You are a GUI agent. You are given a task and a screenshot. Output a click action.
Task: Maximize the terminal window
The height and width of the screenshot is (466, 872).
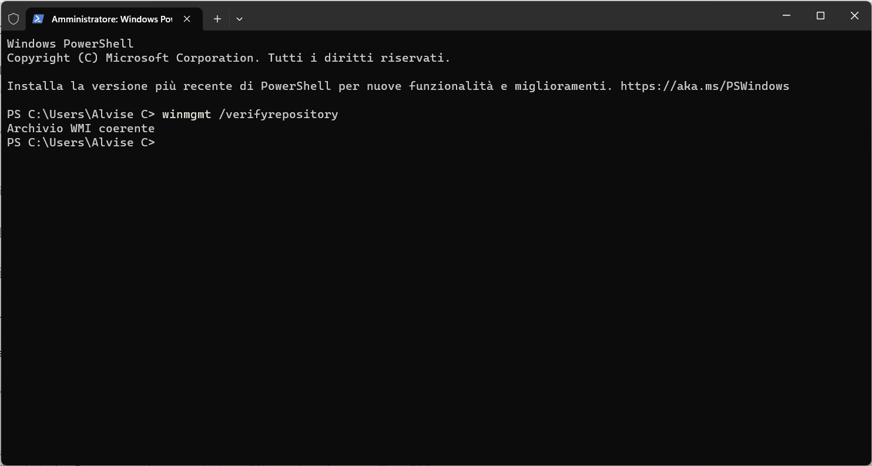click(x=821, y=16)
